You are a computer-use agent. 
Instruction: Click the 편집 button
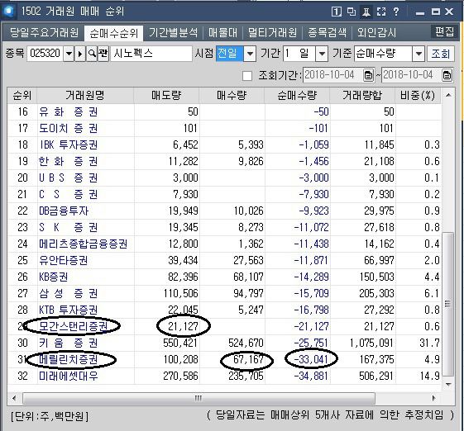[x=444, y=31]
